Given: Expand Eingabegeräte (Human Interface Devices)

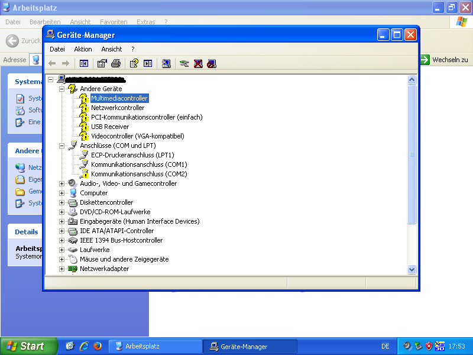Looking at the screenshot, I should [62, 221].
